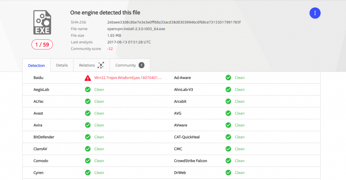The image size is (346, 180).
Task: Click the Arcabit engine name
Action: 180,101
